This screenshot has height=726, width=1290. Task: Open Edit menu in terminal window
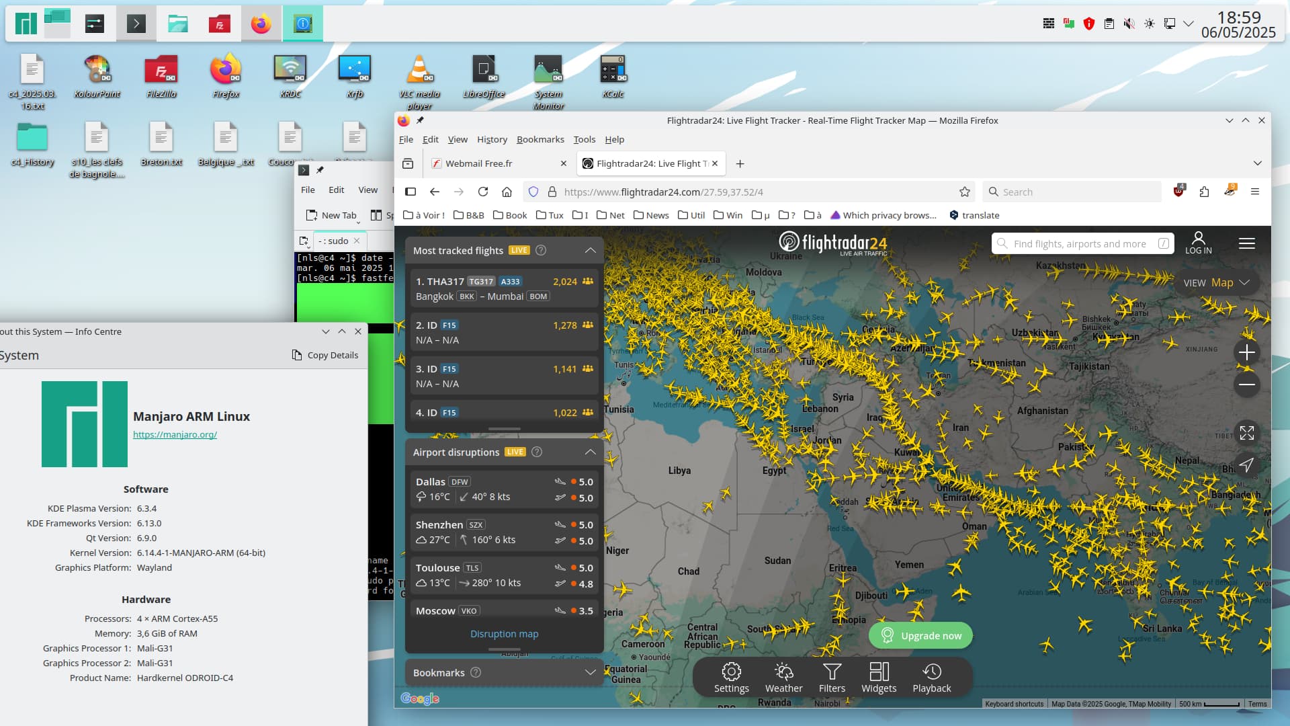point(336,190)
